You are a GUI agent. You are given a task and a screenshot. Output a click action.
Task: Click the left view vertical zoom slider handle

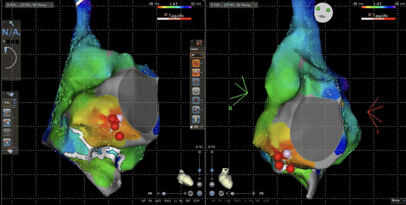click(199, 170)
